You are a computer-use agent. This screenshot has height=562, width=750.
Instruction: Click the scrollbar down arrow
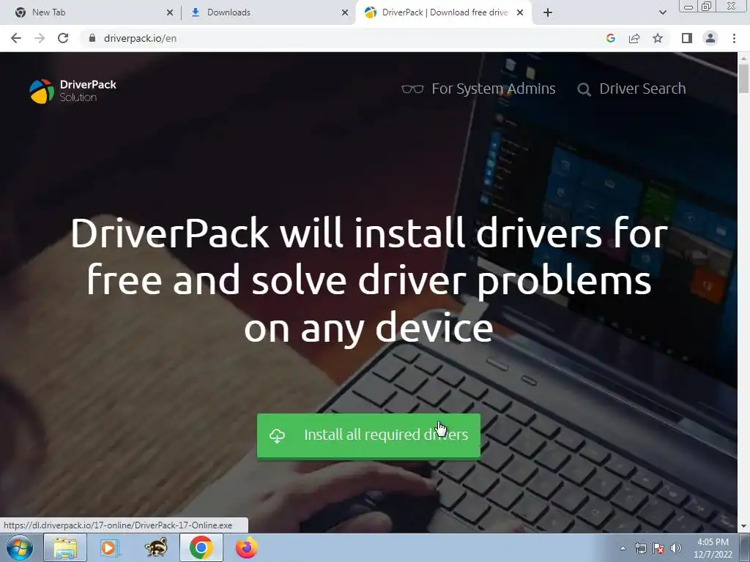pyautogui.click(x=744, y=527)
